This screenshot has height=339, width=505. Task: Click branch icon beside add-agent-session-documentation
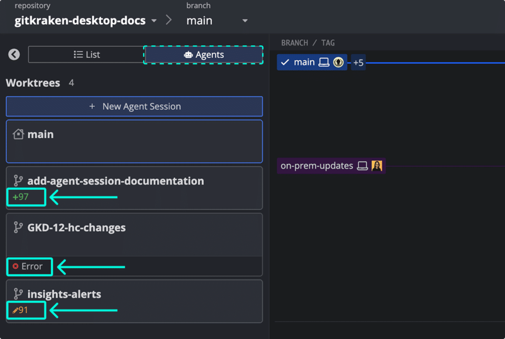(18, 181)
